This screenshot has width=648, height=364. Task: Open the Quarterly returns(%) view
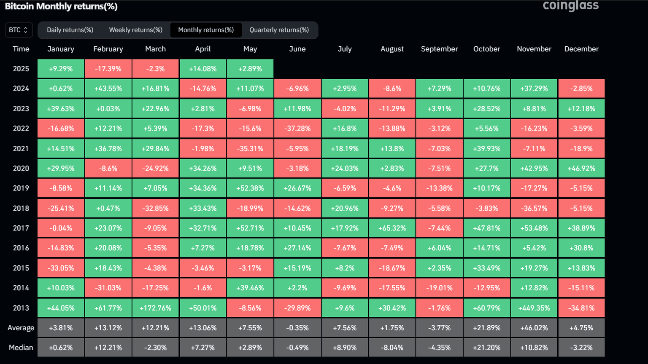click(x=280, y=29)
